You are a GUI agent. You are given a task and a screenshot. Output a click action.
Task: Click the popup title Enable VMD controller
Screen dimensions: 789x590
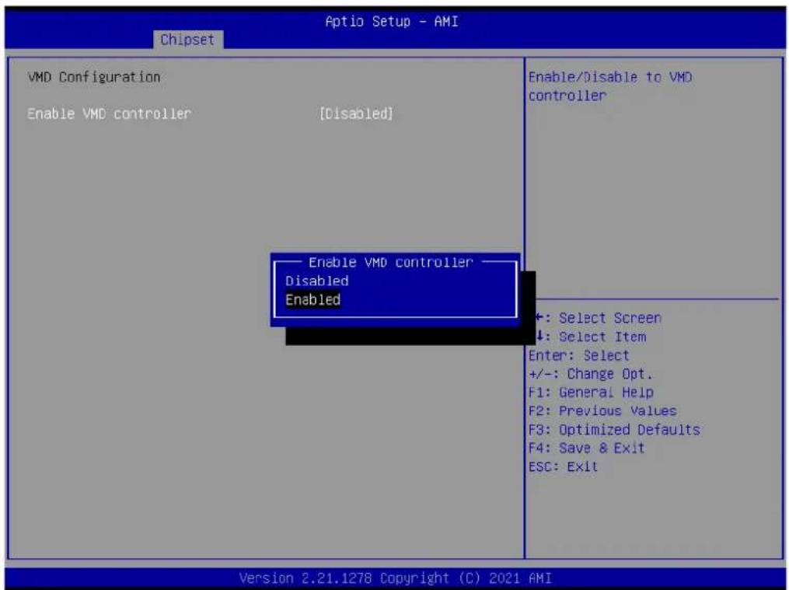coord(391,262)
